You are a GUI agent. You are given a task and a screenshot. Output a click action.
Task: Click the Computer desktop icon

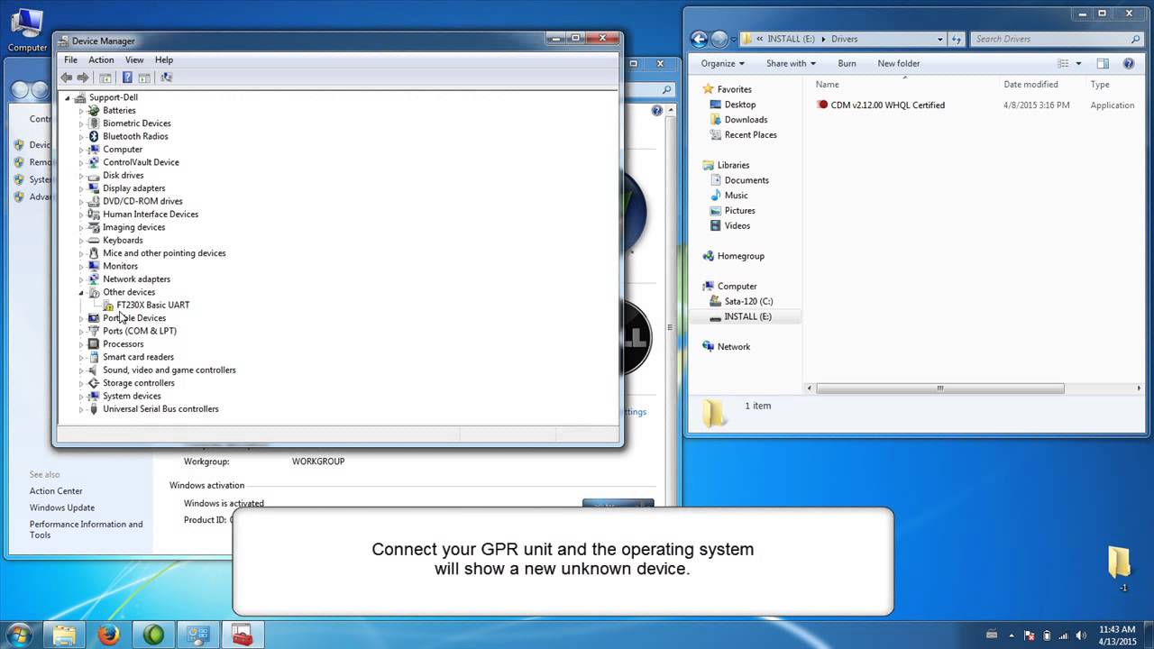(27, 29)
